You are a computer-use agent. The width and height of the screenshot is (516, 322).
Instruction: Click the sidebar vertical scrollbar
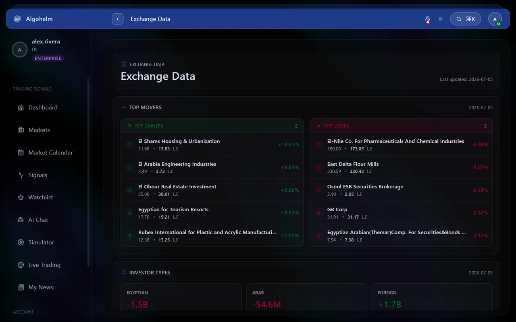click(x=89, y=171)
